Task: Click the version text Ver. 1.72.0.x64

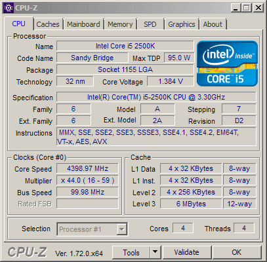Action: 79,253
